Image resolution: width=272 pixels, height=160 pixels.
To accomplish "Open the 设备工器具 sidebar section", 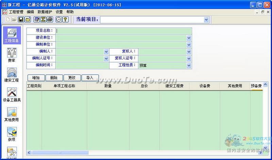I will pos(12,95).
